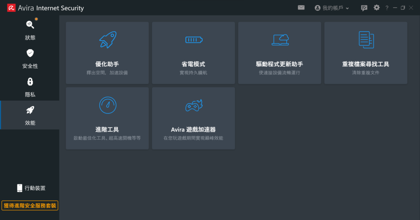Click the laptop cloud icon for 驅動程式更新助手
The height and width of the screenshot is (220, 420).
pyautogui.click(x=280, y=40)
